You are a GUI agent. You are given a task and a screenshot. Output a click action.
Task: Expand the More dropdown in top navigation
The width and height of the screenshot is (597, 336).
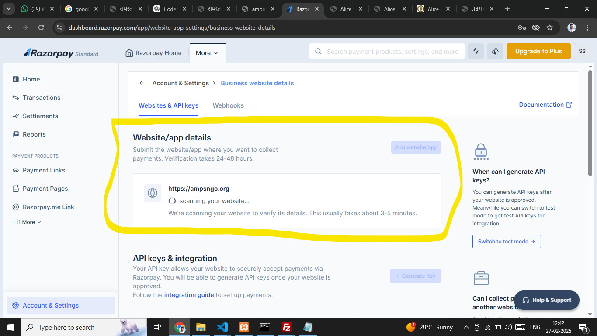point(207,53)
